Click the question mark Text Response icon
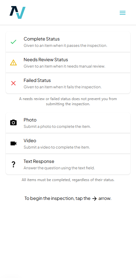 click(13, 165)
